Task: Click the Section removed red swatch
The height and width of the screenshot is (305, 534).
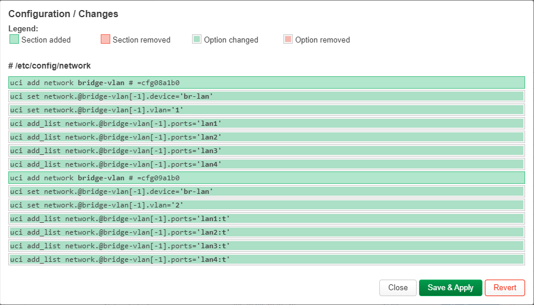Action: 105,40
